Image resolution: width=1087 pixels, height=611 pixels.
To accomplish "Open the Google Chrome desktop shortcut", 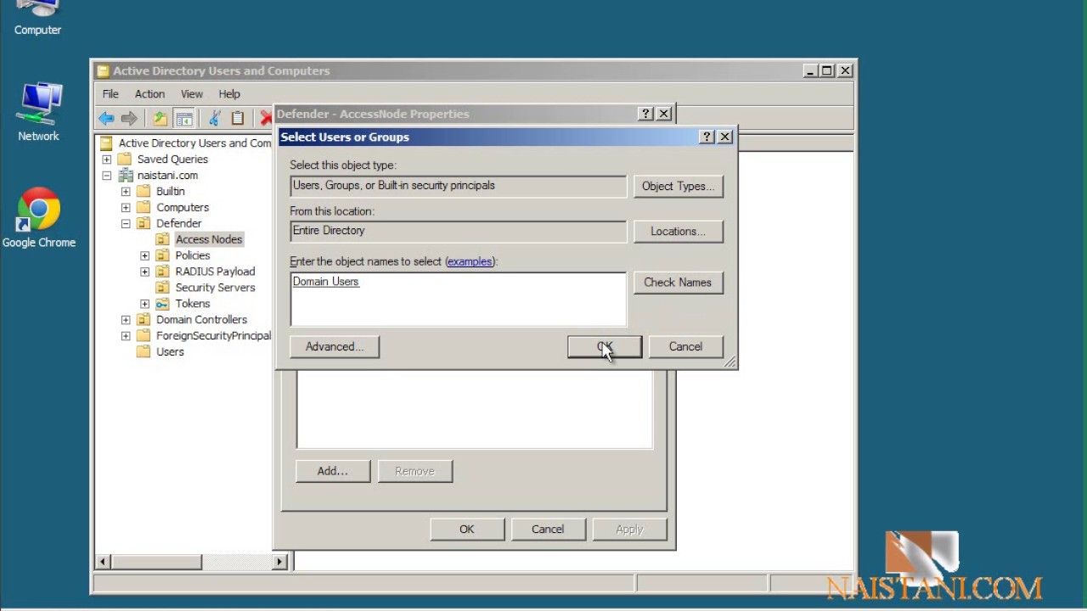I will pos(38,218).
